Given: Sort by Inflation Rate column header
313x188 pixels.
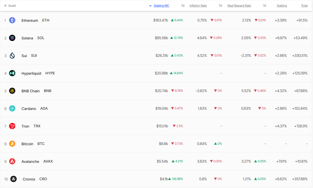Looking at the screenshot, I should (x=198, y=6).
